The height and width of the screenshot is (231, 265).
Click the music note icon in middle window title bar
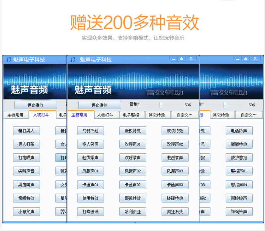72,59
